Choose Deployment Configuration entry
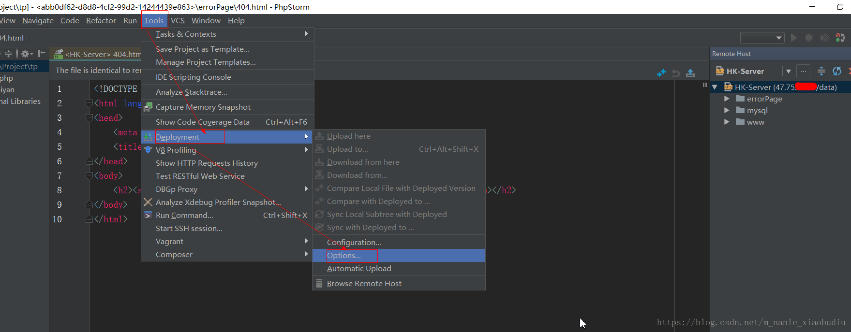Image resolution: width=851 pixels, height=332 pixels. 399,242
